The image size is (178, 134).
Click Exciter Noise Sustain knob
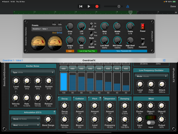click(x=49, y=81)
